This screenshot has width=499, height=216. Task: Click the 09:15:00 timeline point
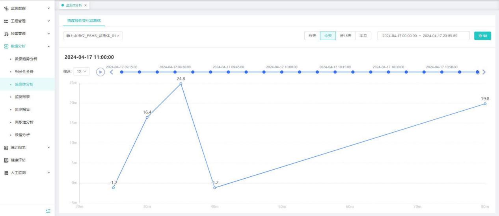122,72
